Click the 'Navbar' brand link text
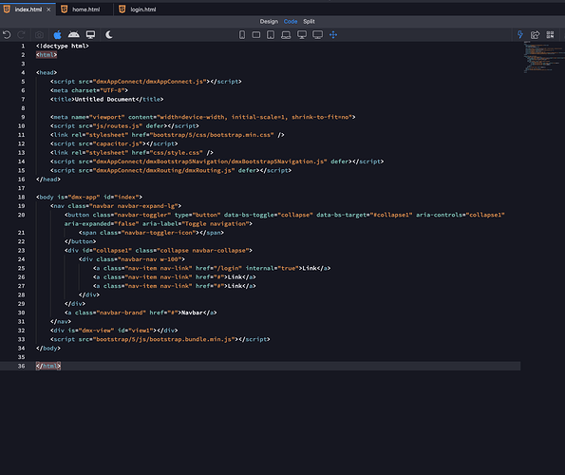This screenshot has height=475, width=565. tap(192, 313)
